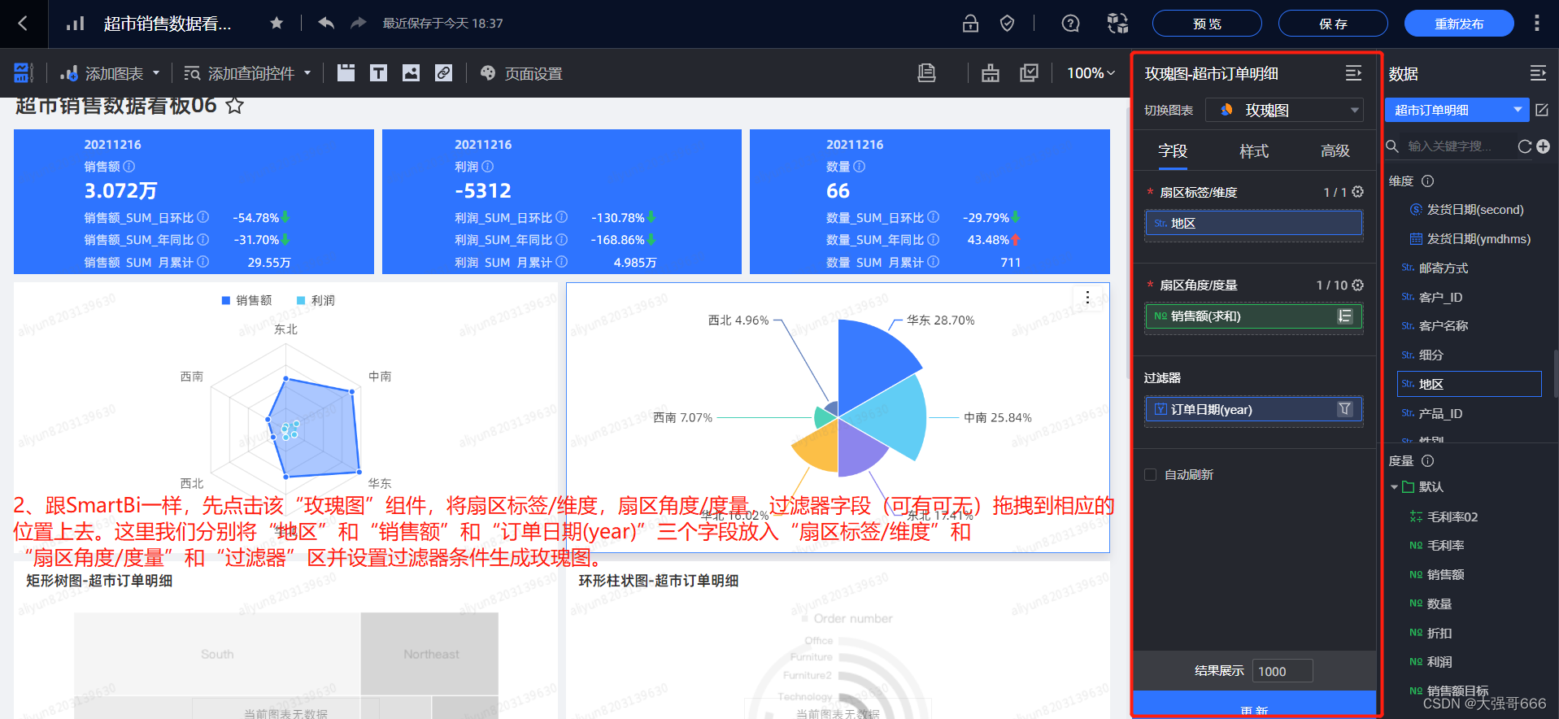Viewport: 1559px width, 719px height.
Task: Click the 预览 button
Action: tap(1207, 24)
